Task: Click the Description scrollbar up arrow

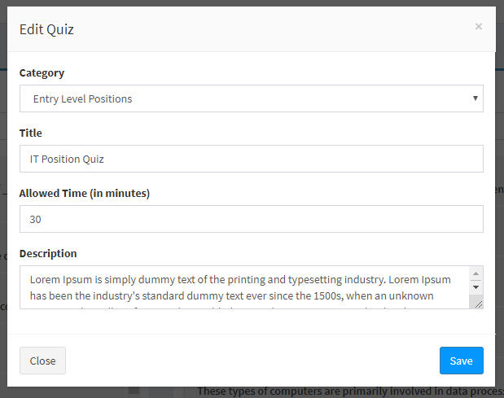Action: [476, 274]
